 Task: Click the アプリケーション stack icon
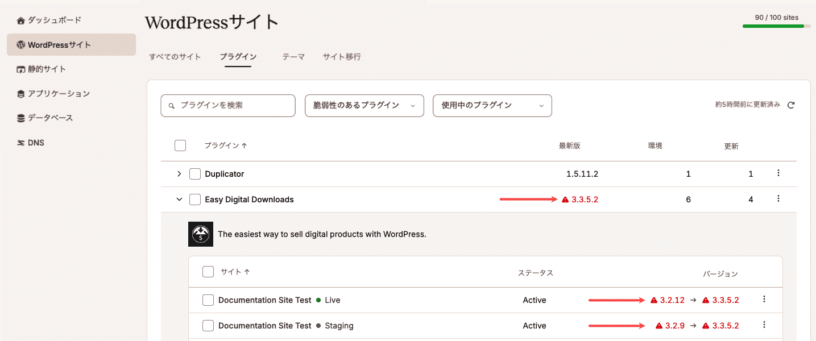(21, 94)
